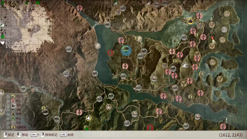
Task: Click the 移除标记 hint
Action: pos(49,135)
